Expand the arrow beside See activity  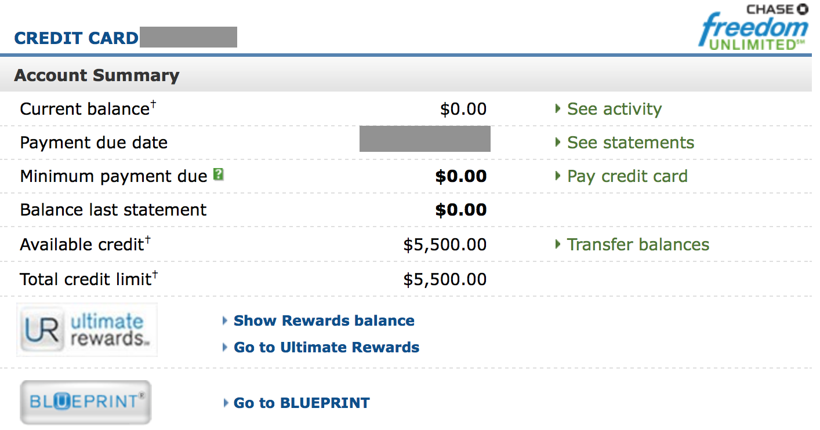coord(557,108)
